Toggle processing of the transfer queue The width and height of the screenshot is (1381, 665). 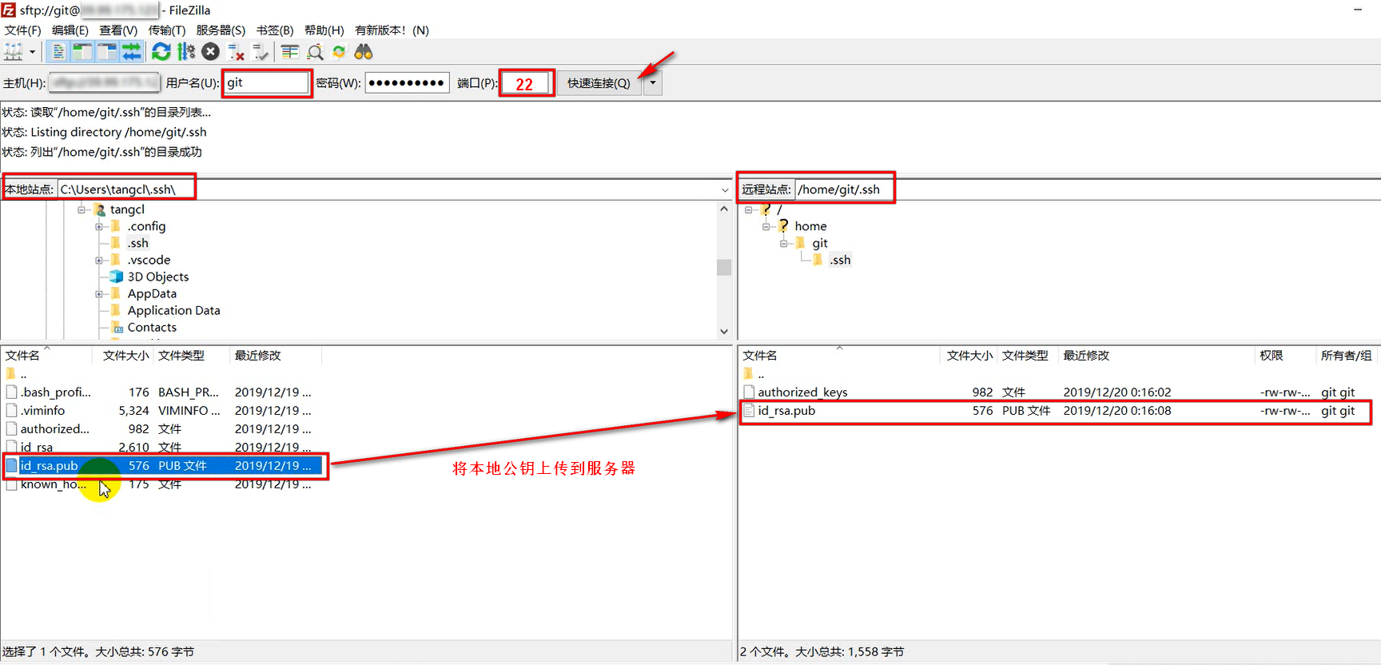(186, 52)
